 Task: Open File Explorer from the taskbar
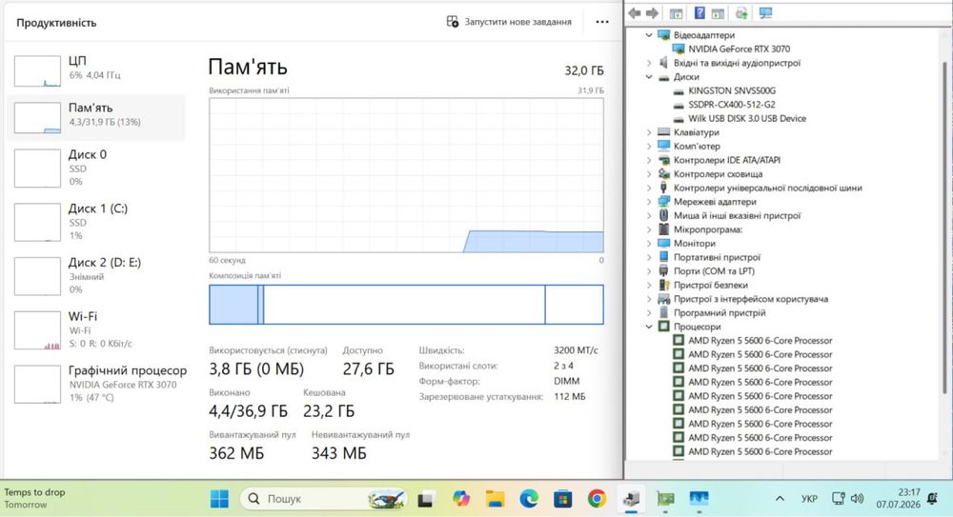pyautogui.click(x=495, y=499)
